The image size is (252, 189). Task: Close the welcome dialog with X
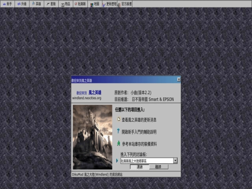coord(179,79)
